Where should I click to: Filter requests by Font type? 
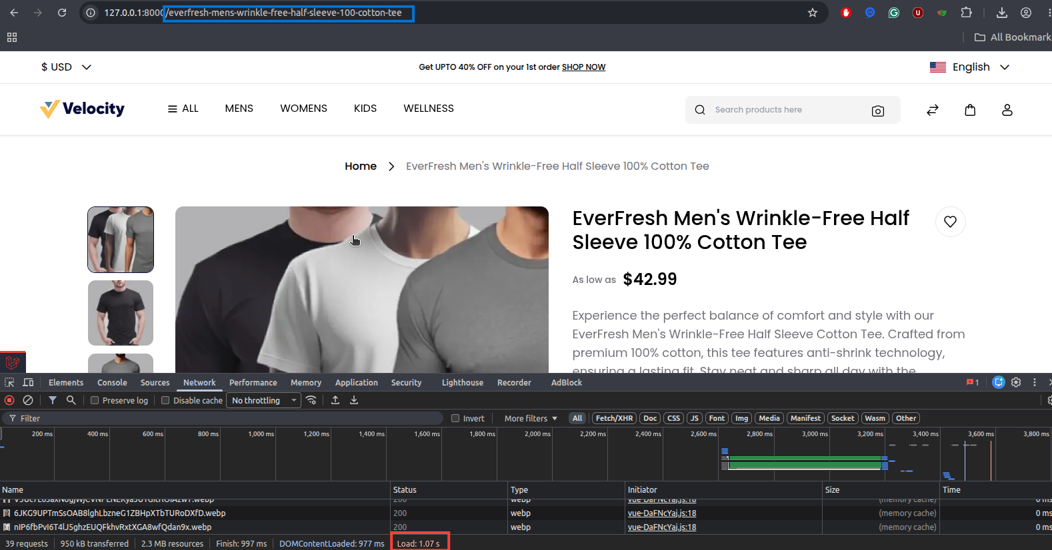click(x=717, y=418)
